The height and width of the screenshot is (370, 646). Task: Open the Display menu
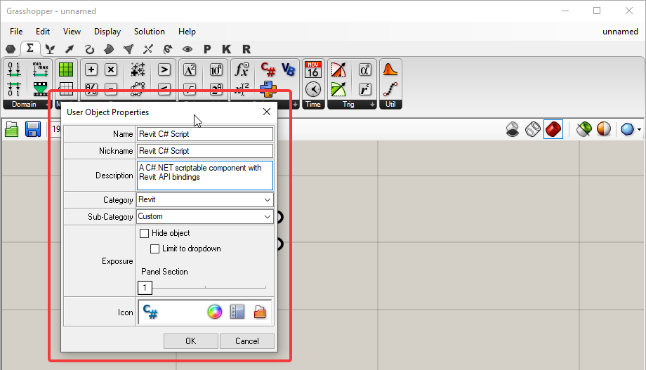point(107,32)
